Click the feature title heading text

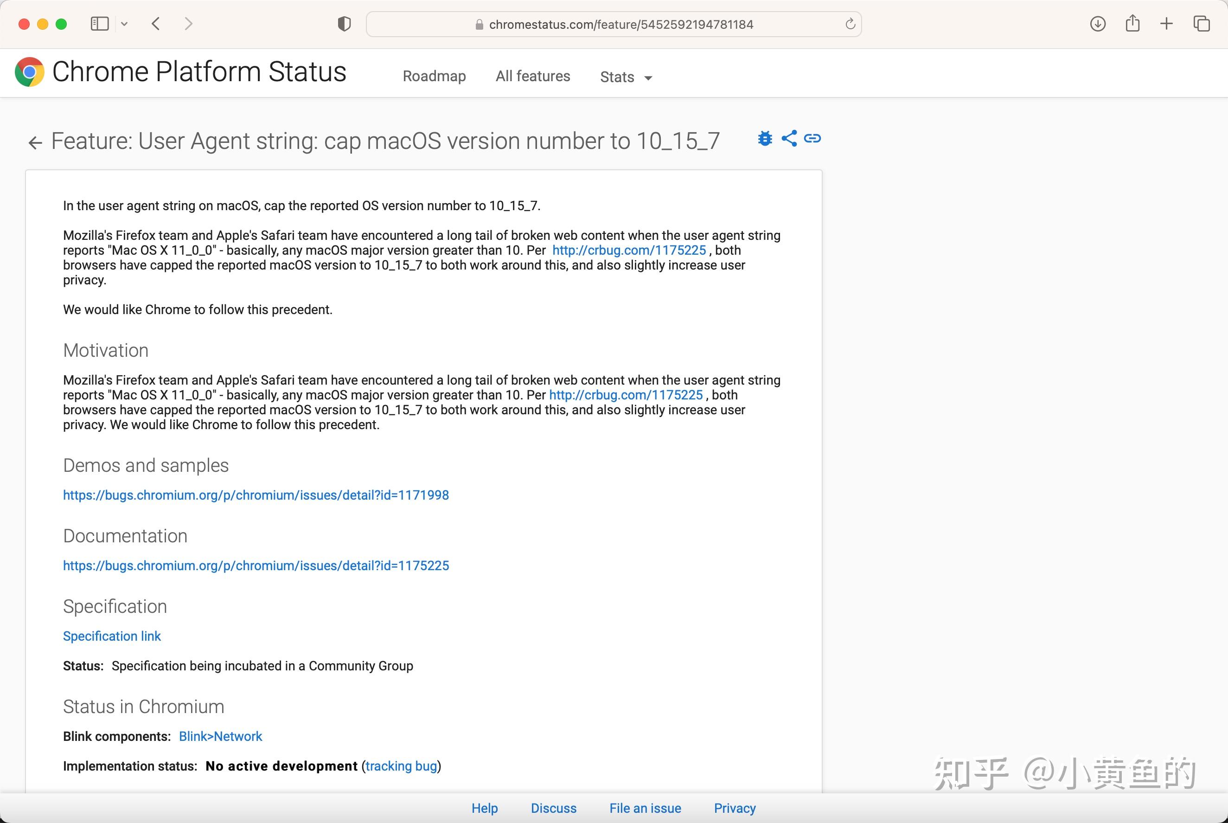(385, 141)
